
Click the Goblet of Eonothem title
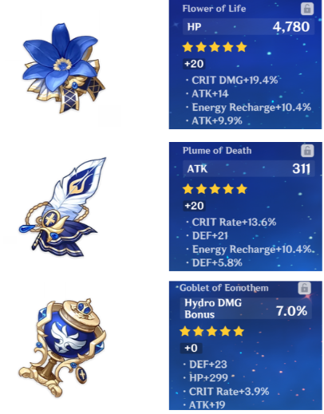click(x=224, y=288)
